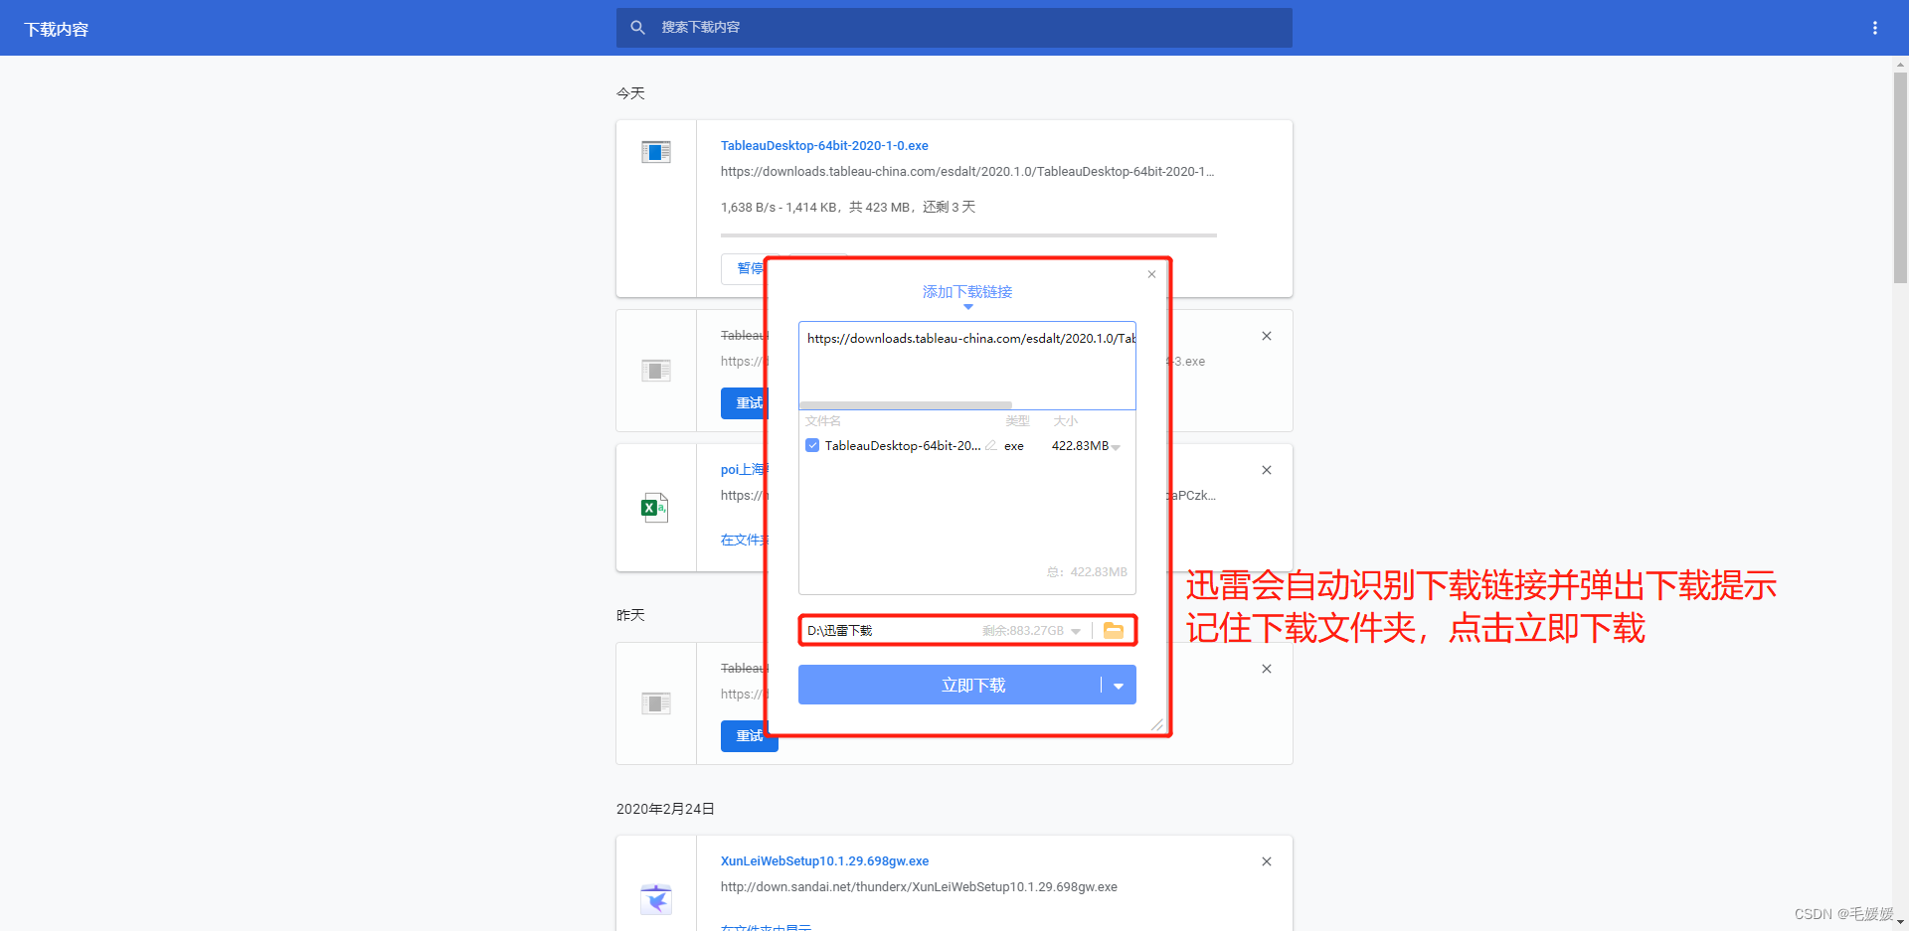Viewport: 1909px width, 931px height.
Task: Click the 文件名 column header
Action: pos(823,421)
